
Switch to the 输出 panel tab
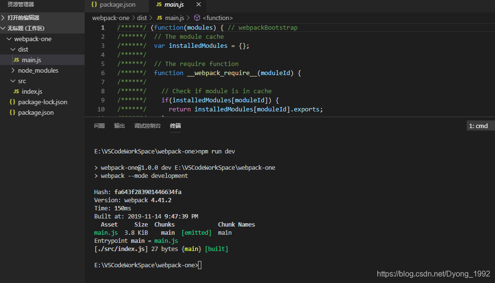coord(120,126)
